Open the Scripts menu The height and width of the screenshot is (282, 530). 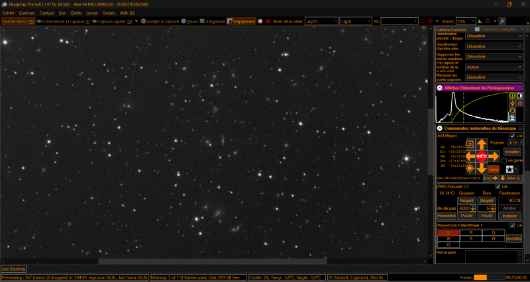pos(109,13)
